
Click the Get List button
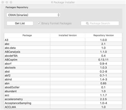click(20, 23)
